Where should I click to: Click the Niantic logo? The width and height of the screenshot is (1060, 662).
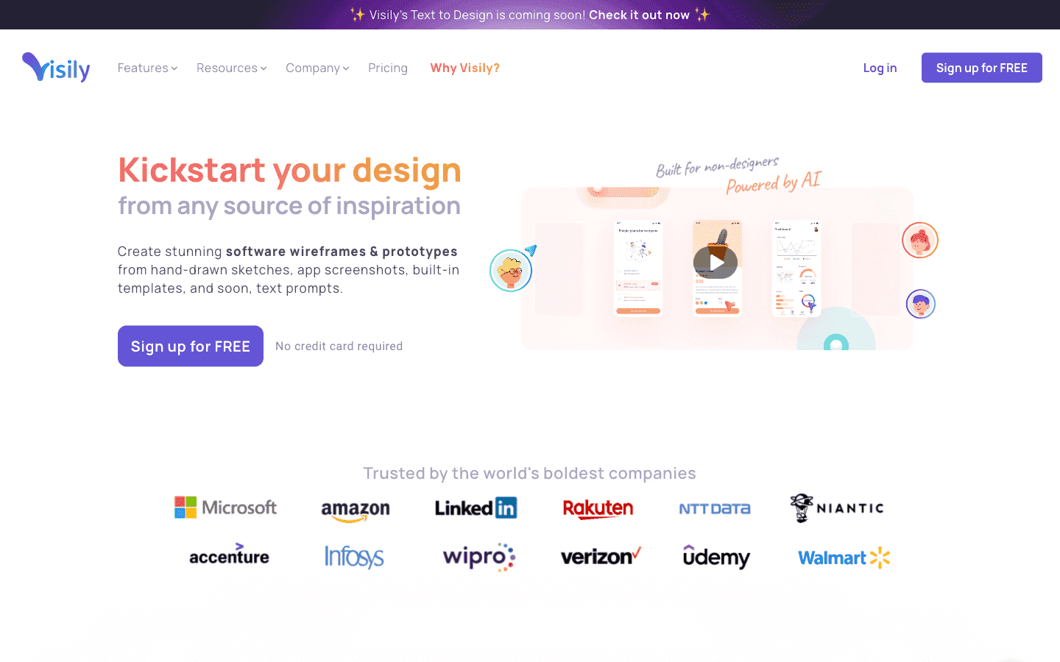[837, 508]
